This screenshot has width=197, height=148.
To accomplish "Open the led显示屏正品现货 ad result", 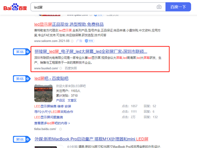I will point(69,24).
